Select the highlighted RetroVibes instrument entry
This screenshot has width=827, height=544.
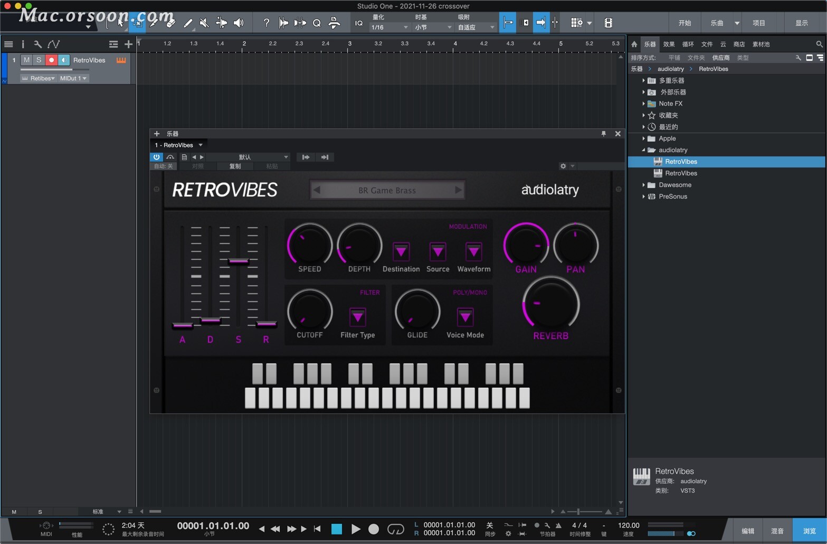coord(726,162)
